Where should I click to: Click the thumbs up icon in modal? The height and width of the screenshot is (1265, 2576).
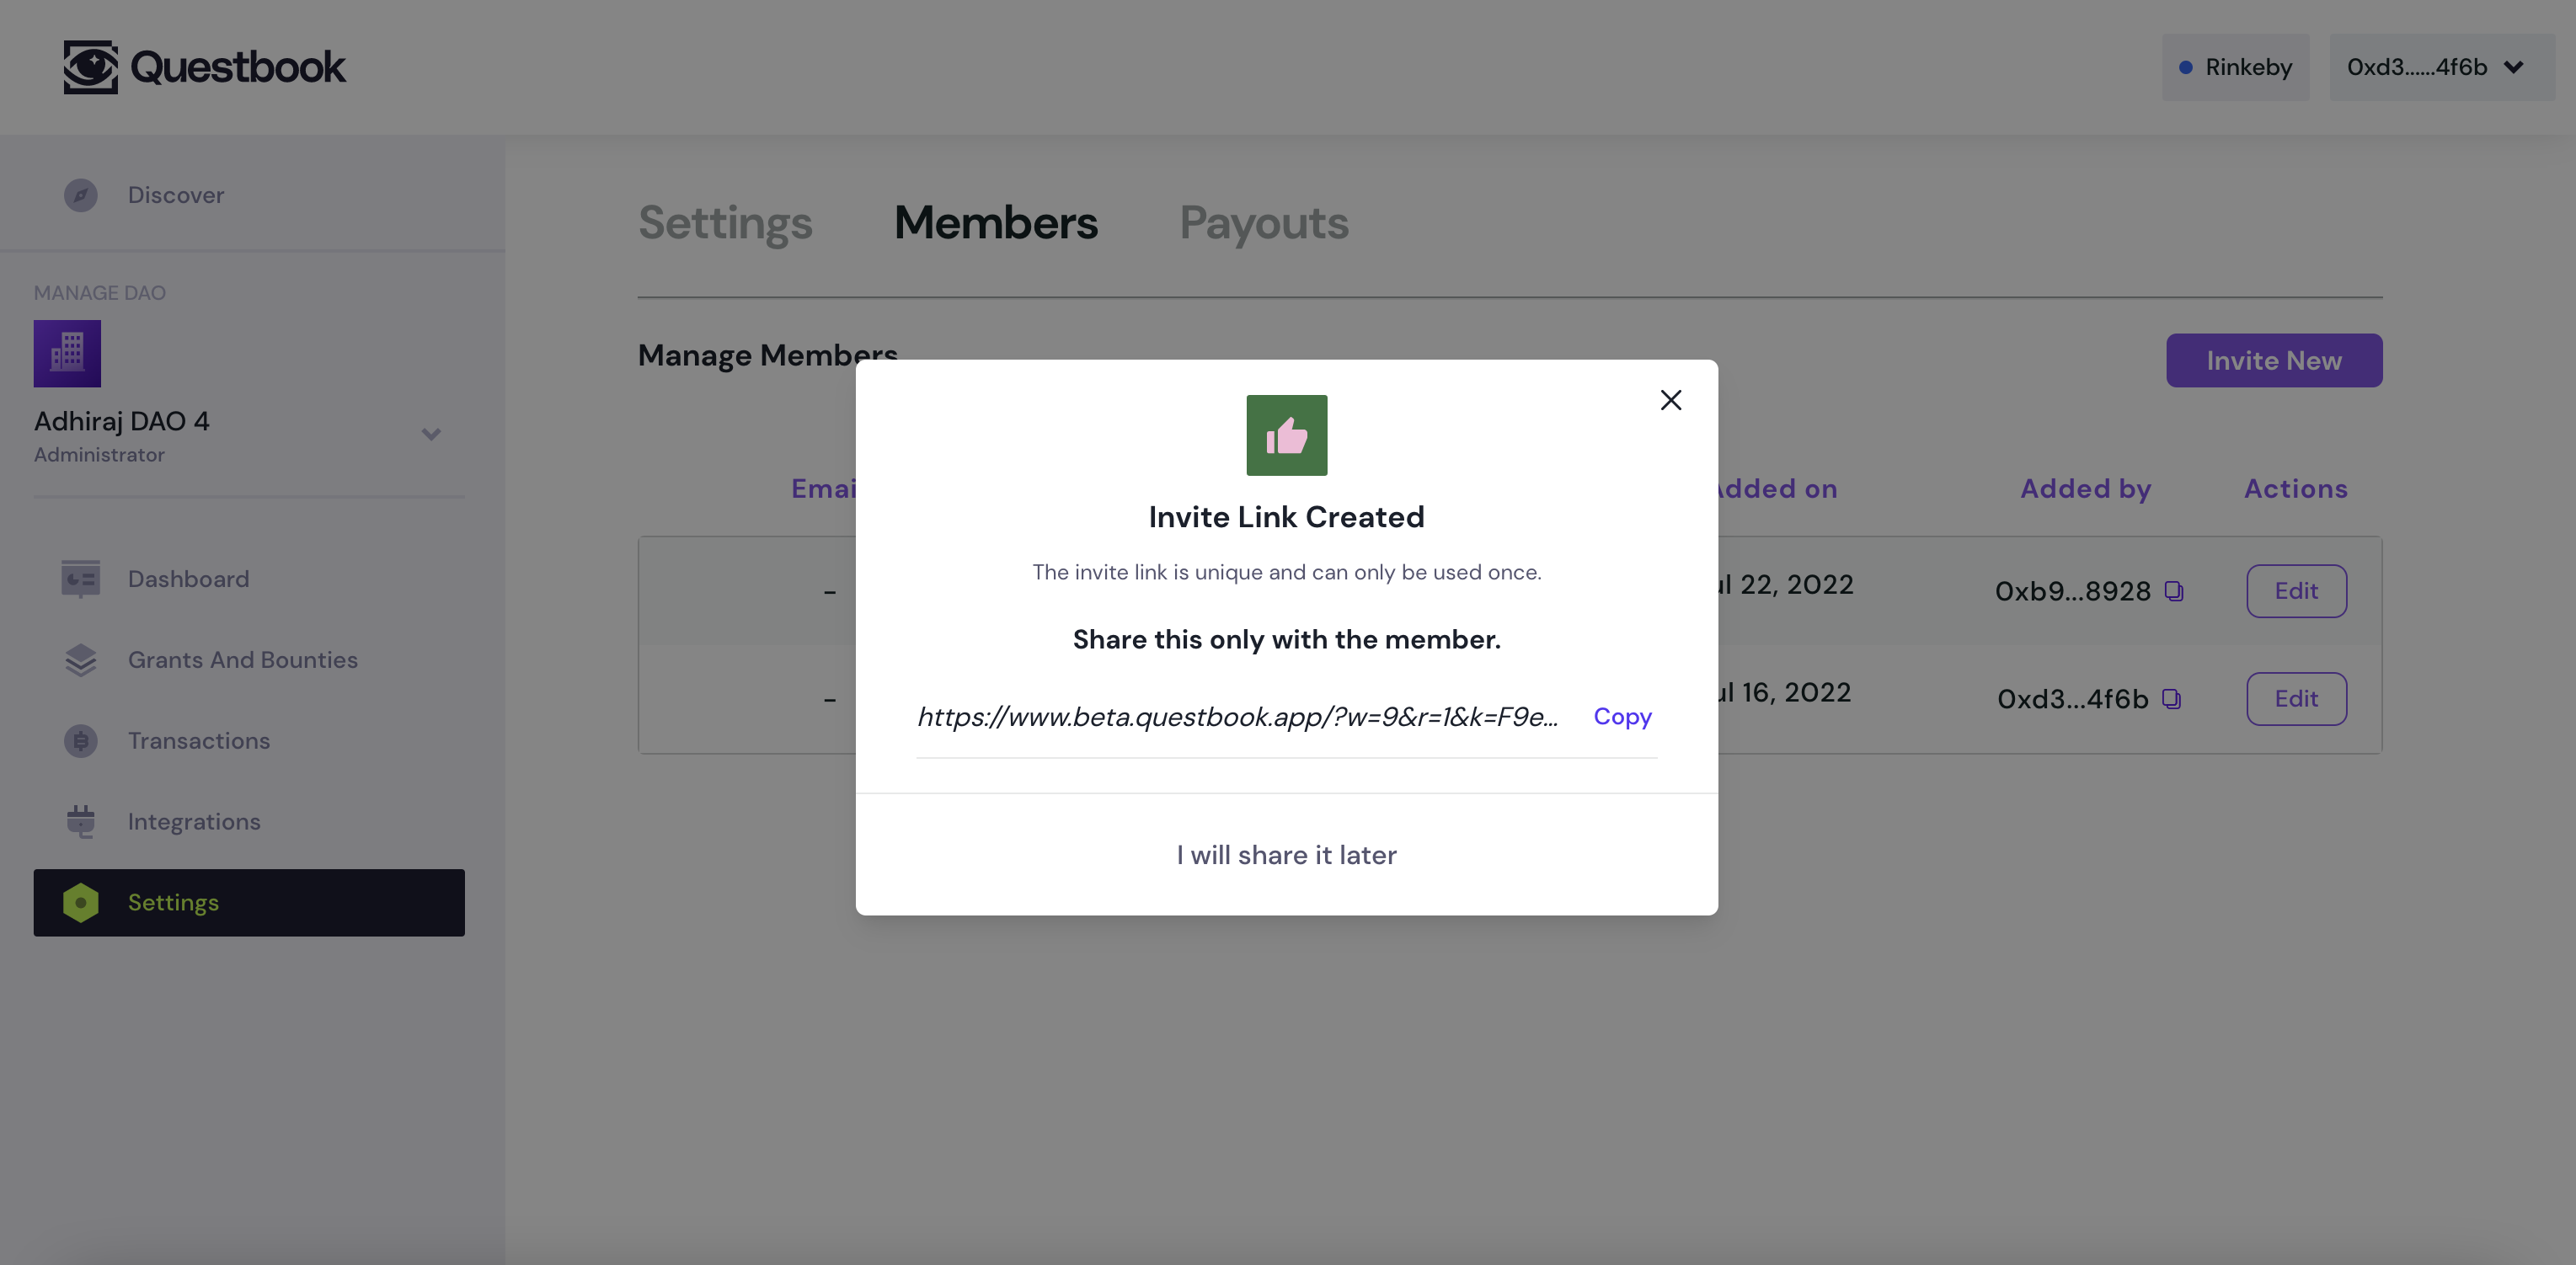1286,435
